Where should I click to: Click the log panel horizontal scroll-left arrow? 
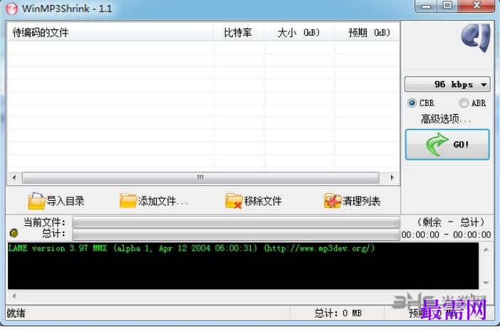coord(14,296)
